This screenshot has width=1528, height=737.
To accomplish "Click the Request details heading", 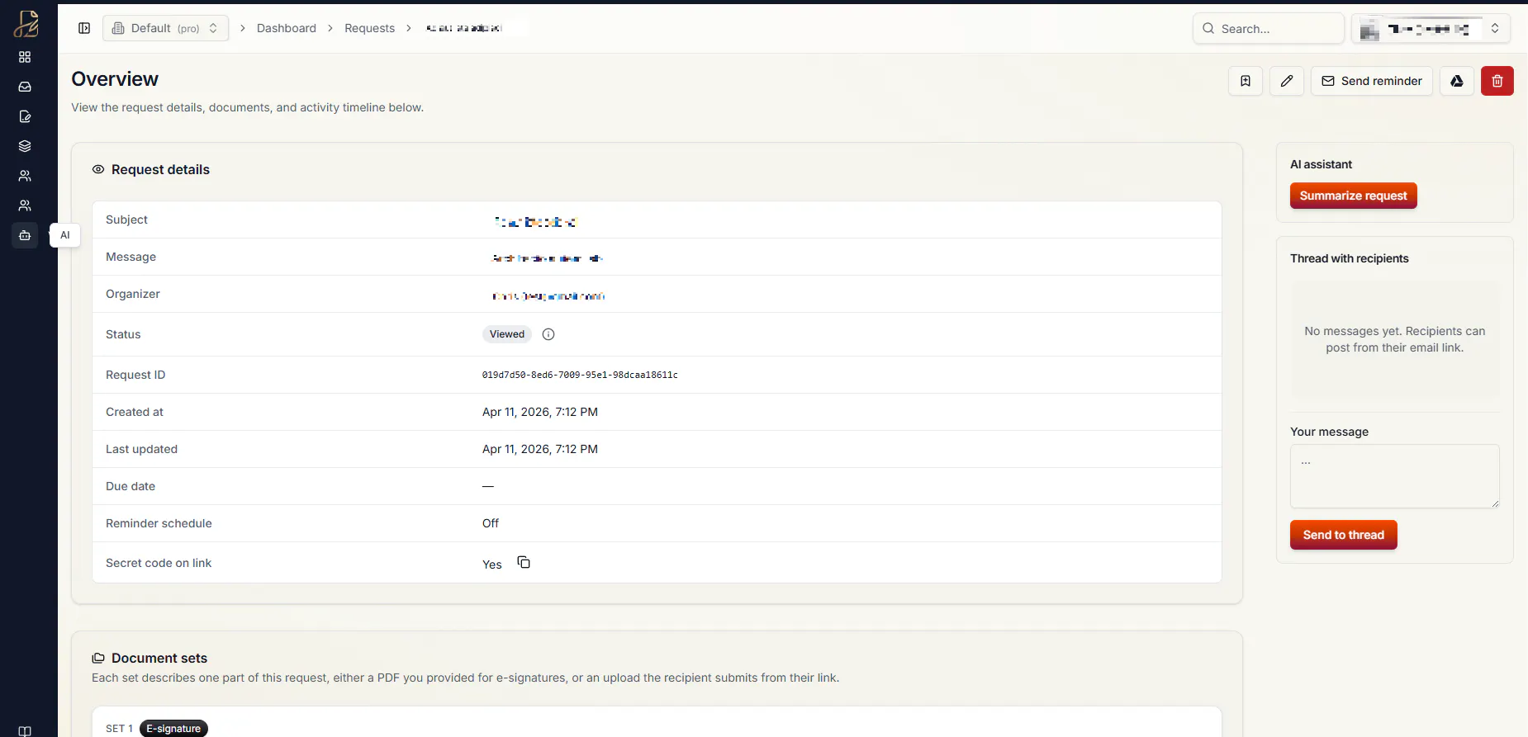I will click(x=160, y=169).
